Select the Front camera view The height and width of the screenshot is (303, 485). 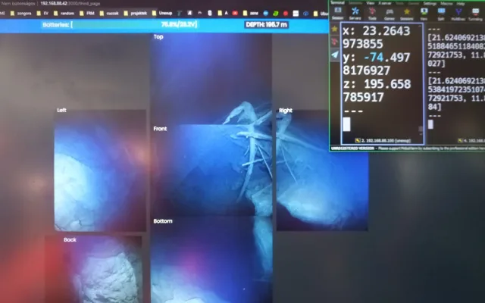211,170
